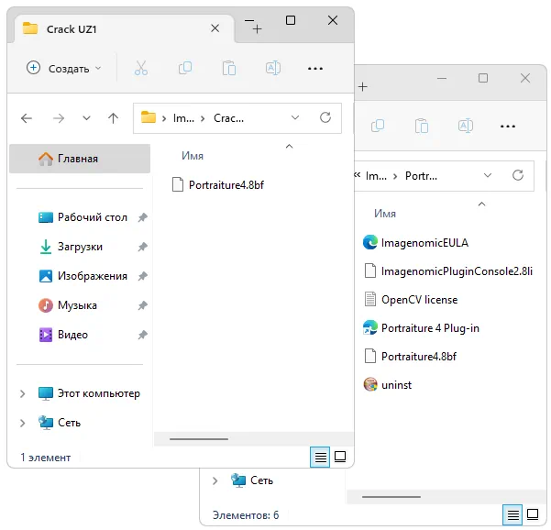The height and width of the screenshot is (530, 551).
Task: Refresh the back Explorer window
Action: point(518,175)
